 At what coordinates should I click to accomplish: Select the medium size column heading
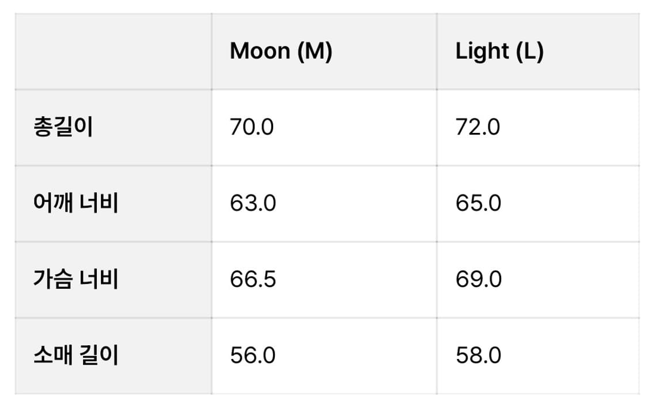coord(281,52)
